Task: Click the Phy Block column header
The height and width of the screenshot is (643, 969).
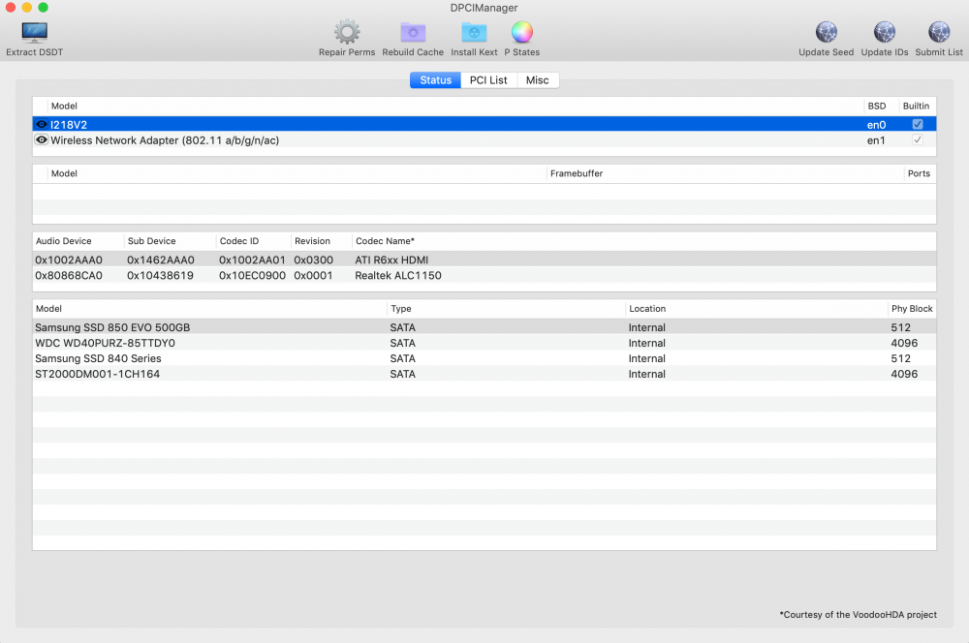Action: coord(912,308)
